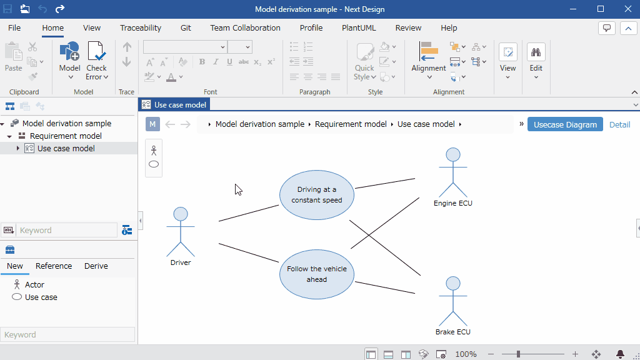Viewport: 640px width, 360px height.
Task: Click the zoom in plus button
Action: pos(575,354)
